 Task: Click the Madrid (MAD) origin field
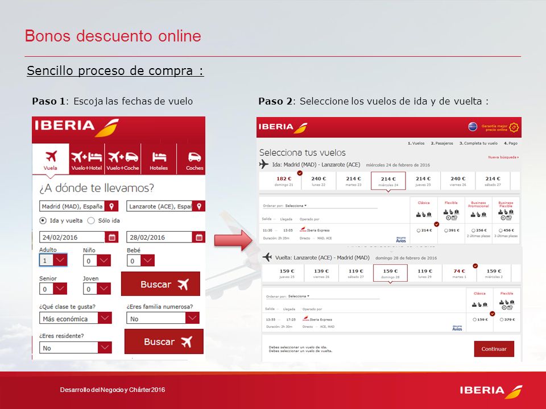click(x=72, y=206)
